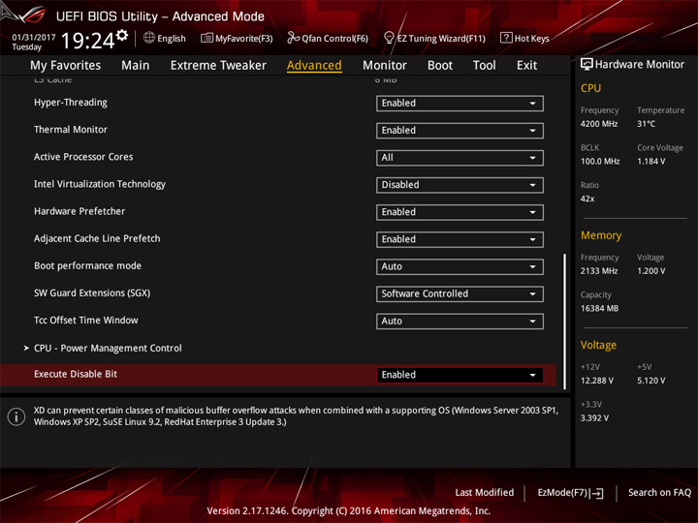Open Execute Disable Bit dropdown
698x523 pixels.
tap(460, 375)
